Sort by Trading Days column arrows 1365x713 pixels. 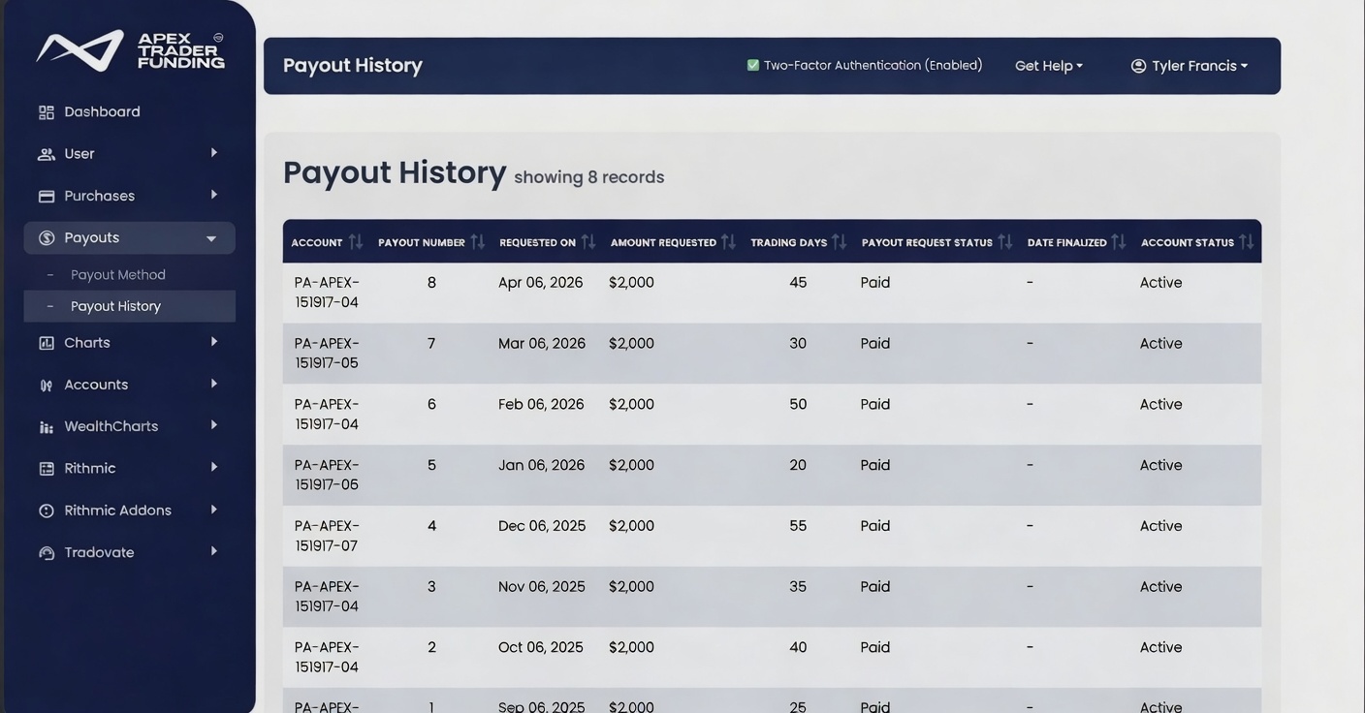(x=839, y=242)
